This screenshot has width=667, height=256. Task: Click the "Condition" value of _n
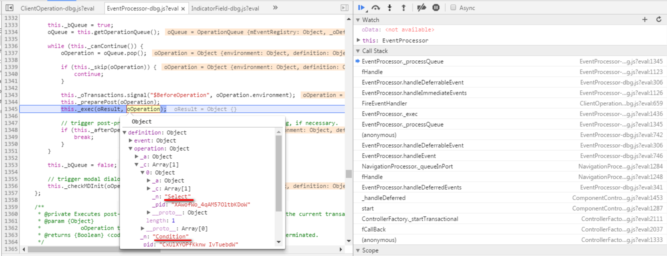[170, 236]
